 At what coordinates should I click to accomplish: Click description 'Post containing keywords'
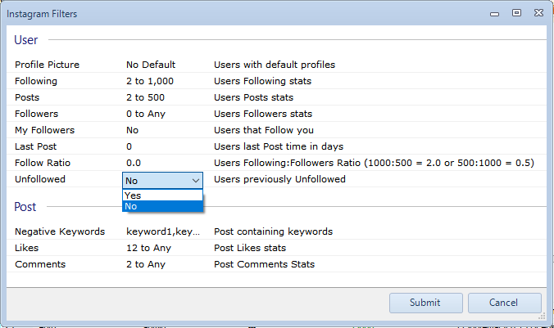273,231
